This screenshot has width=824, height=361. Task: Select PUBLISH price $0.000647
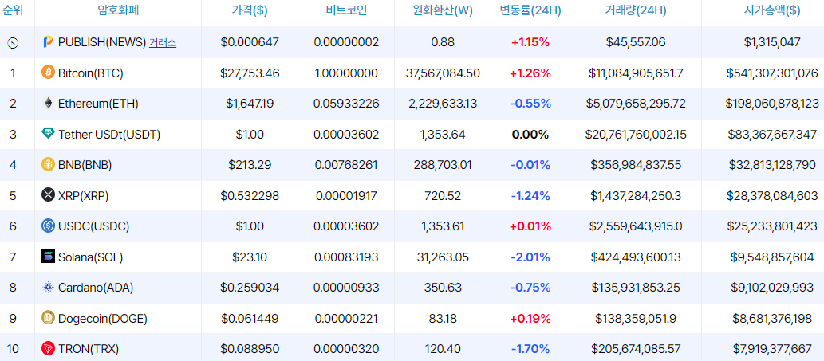(250, 42)
